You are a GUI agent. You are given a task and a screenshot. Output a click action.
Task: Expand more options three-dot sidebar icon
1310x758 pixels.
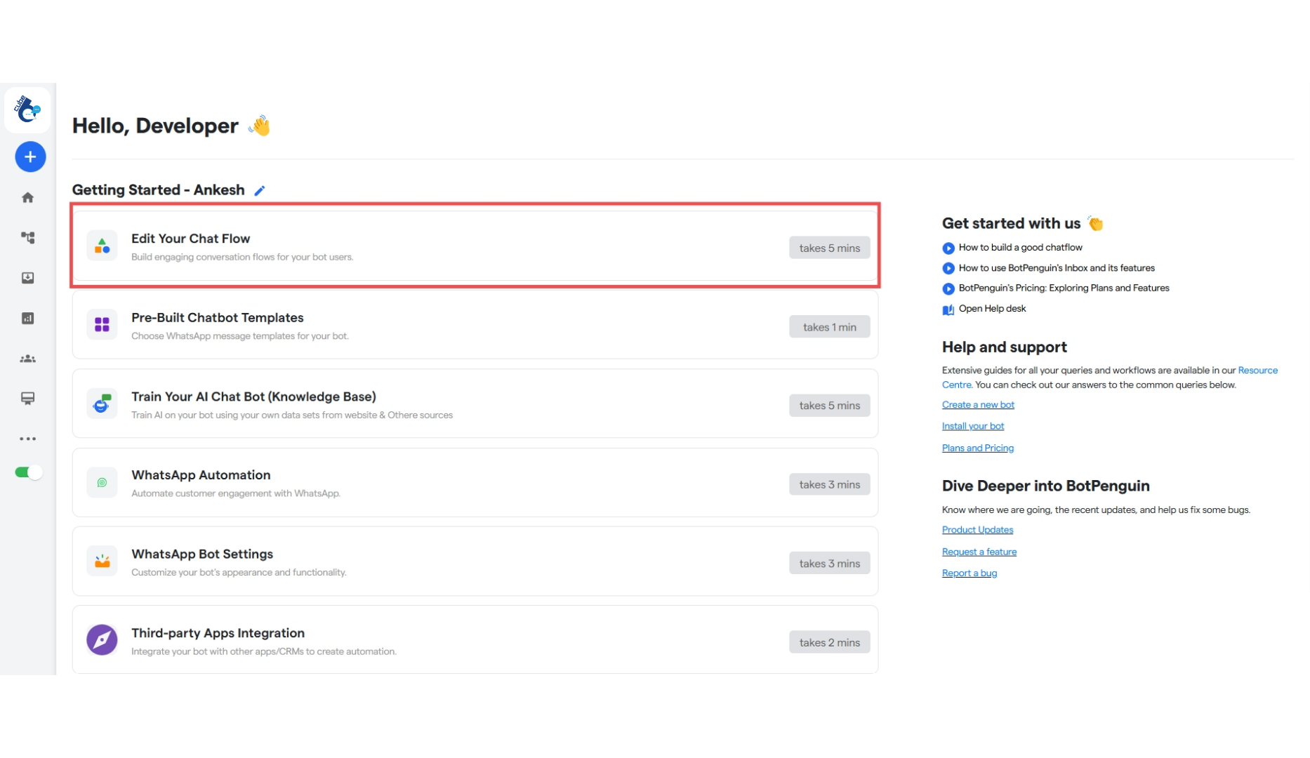click(28, 439)
